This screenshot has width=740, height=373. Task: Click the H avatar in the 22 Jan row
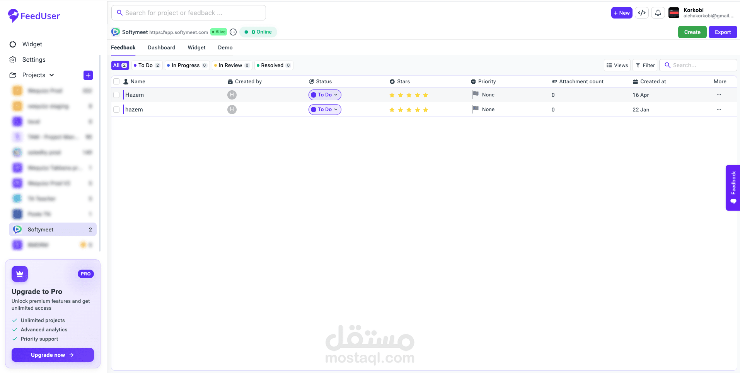[232, 110]
